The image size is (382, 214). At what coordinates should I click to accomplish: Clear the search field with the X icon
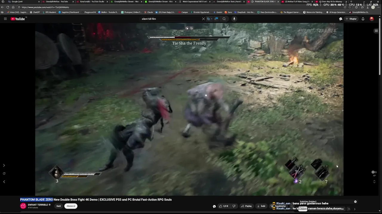click(204, 19)
